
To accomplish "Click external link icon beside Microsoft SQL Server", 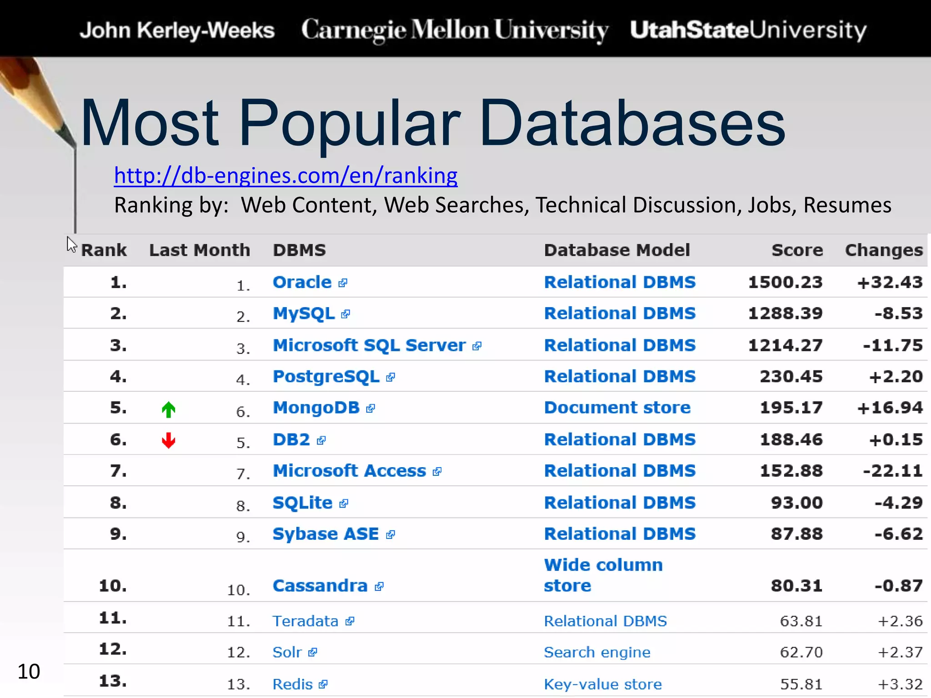I will [477, 346].
